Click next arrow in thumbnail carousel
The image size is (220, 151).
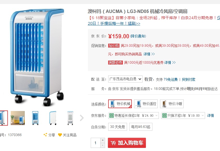(x=82, y=118)
